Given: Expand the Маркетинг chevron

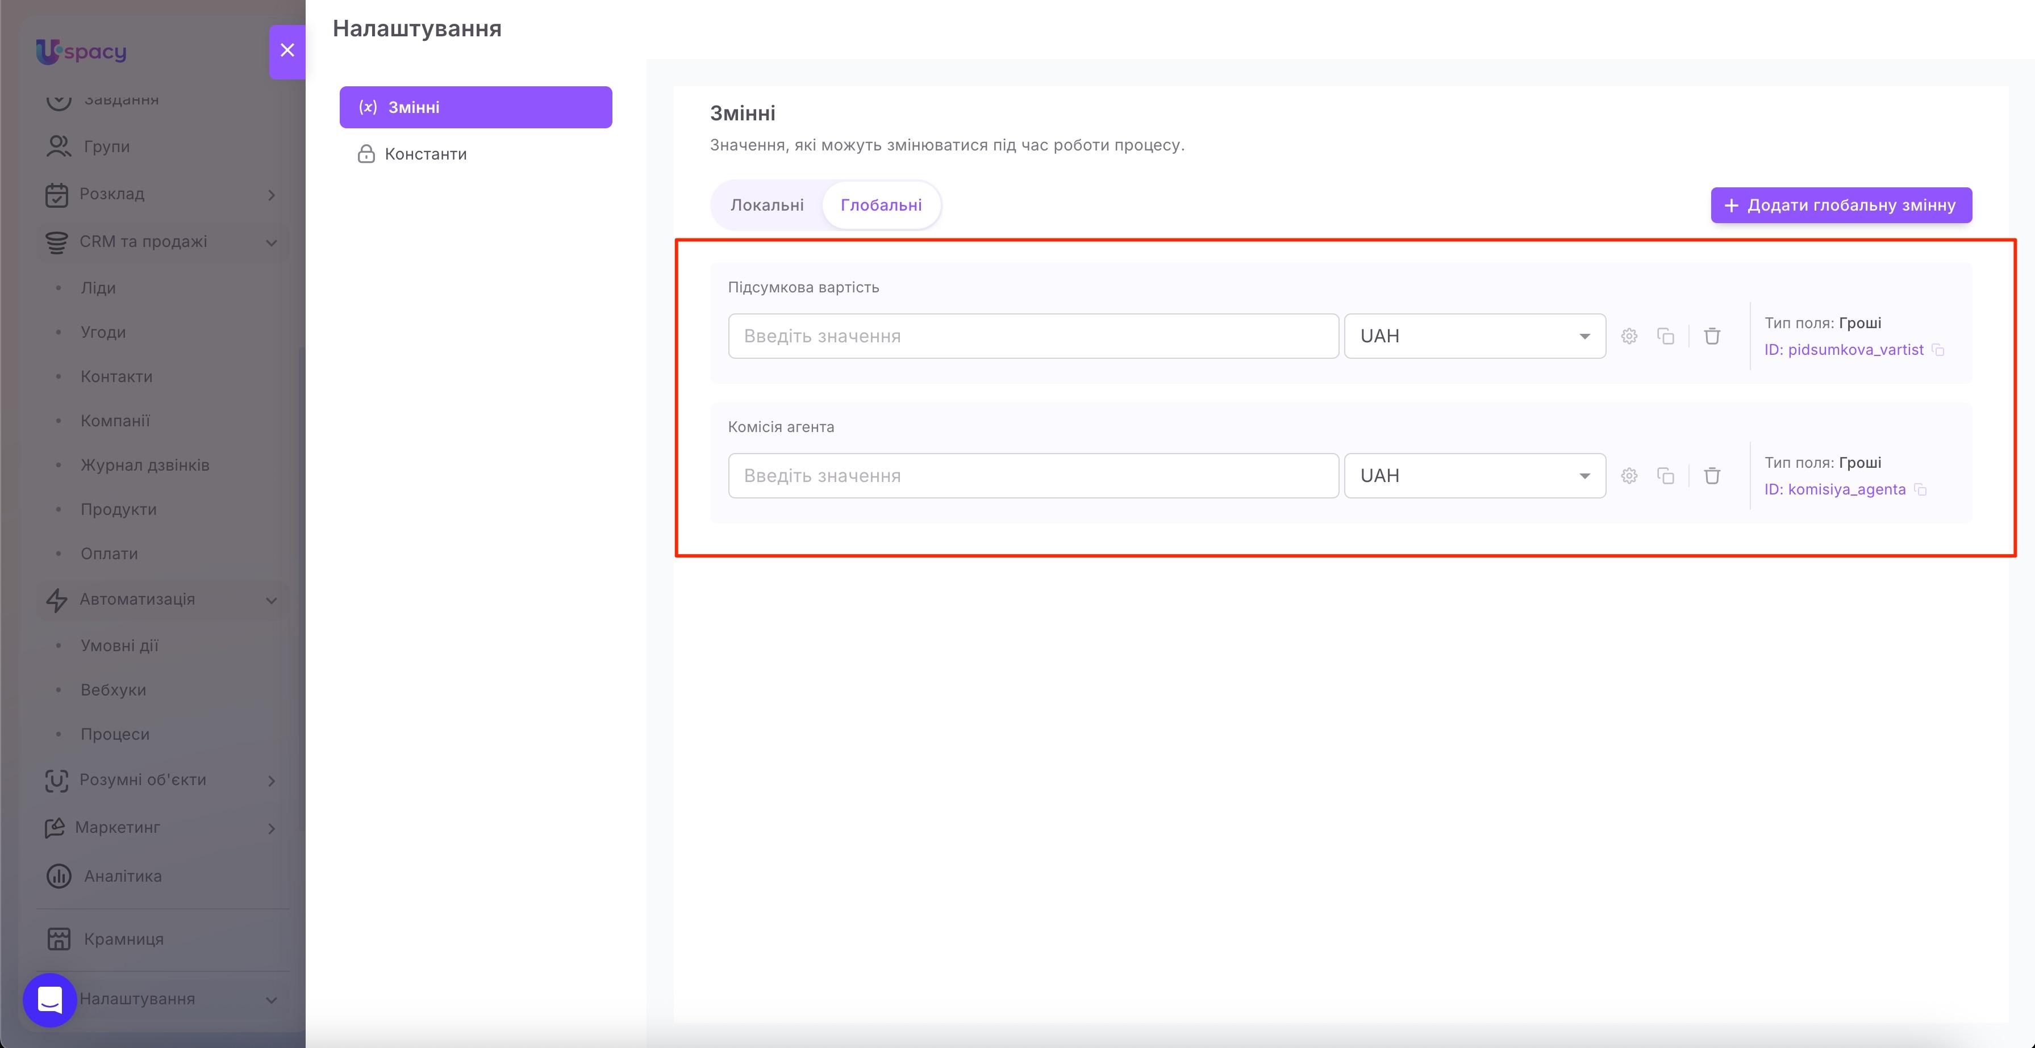Looking at the screenshot, I should 271,829.
